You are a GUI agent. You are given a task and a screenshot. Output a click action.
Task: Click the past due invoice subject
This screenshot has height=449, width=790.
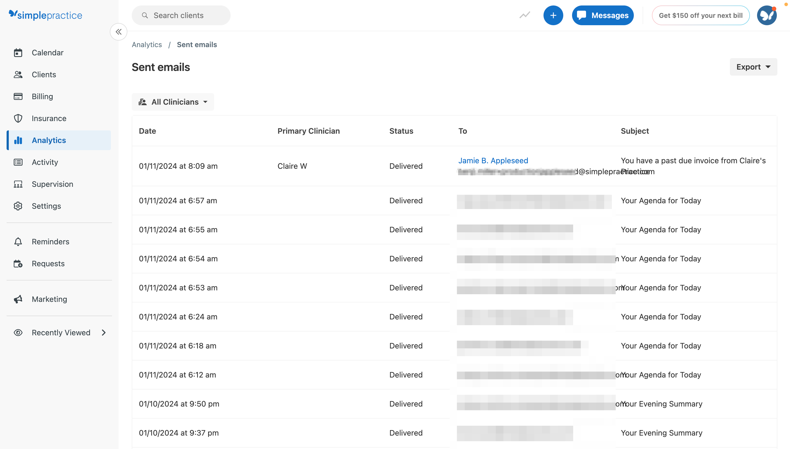693,166
